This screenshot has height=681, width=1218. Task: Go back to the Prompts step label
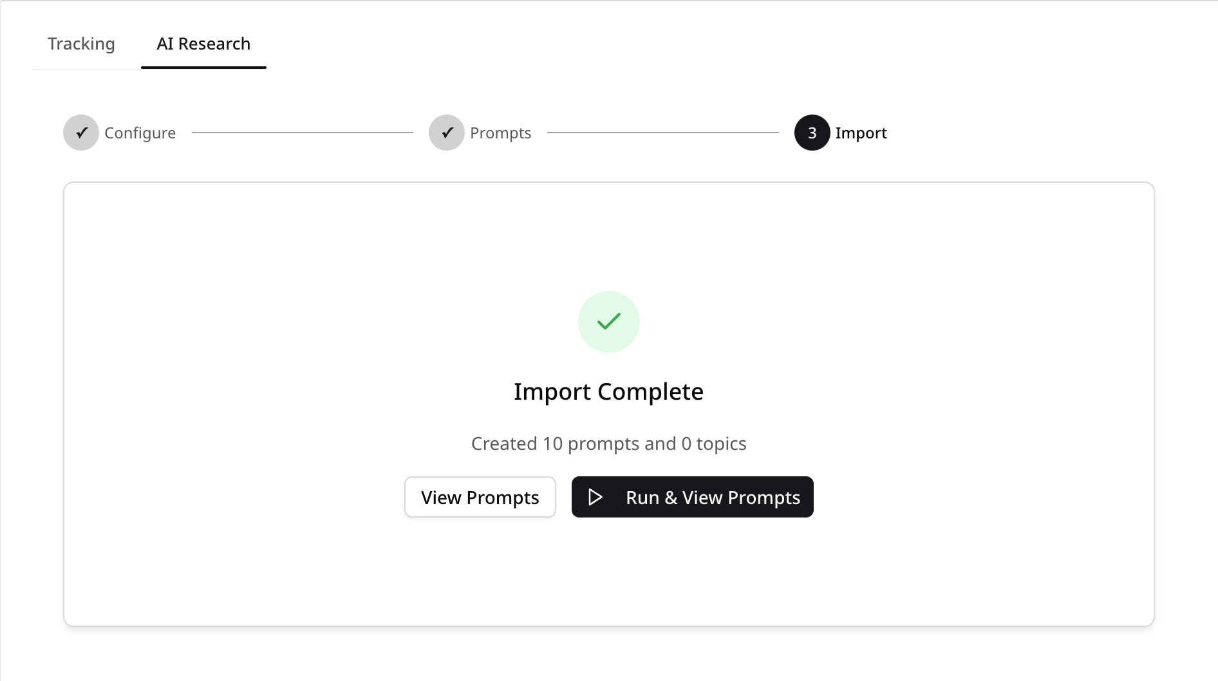click(x=500, y=133)
